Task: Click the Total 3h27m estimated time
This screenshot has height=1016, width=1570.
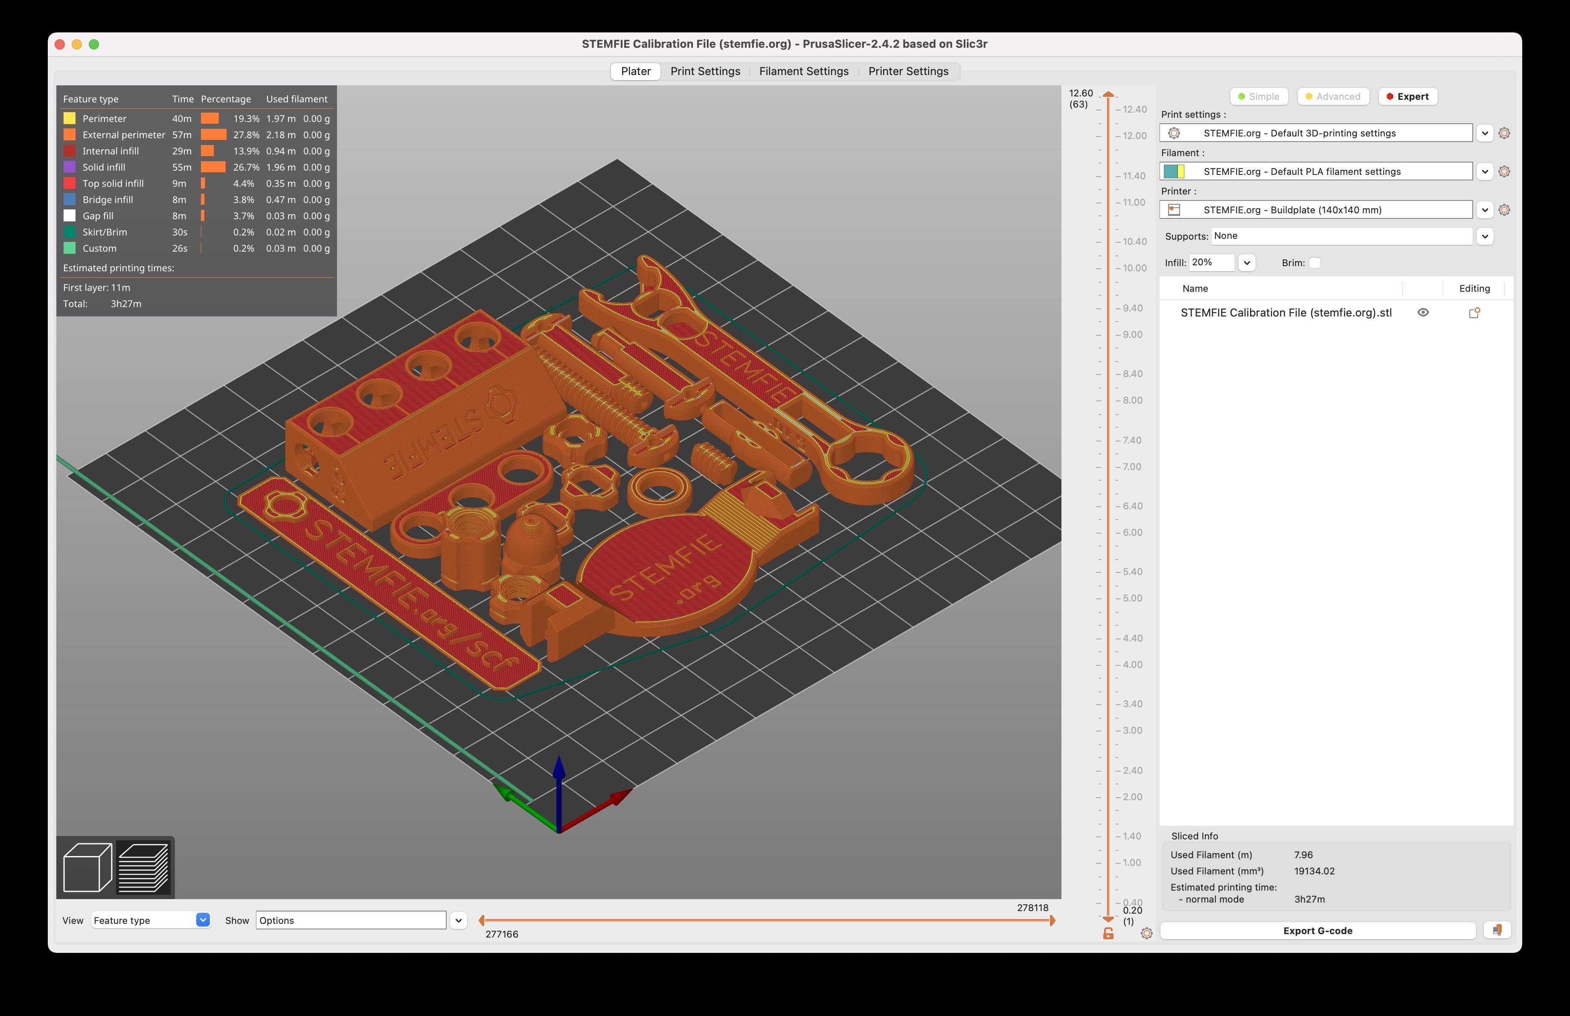Action: [x=126, y=304]
